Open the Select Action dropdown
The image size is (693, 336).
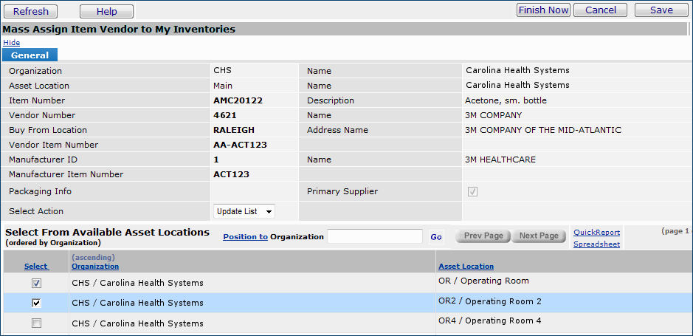[244, 211]
